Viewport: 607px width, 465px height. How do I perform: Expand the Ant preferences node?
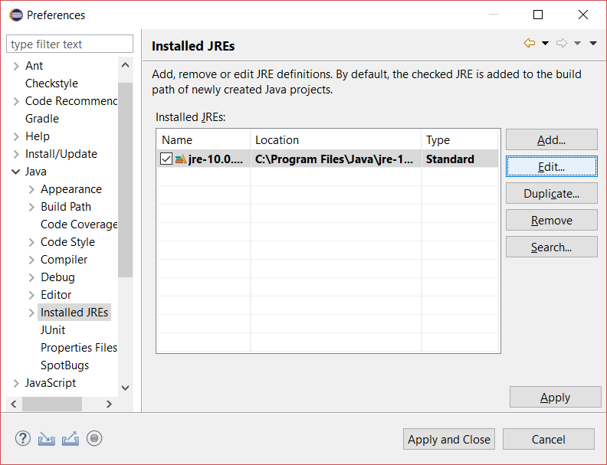click(16, 66)
